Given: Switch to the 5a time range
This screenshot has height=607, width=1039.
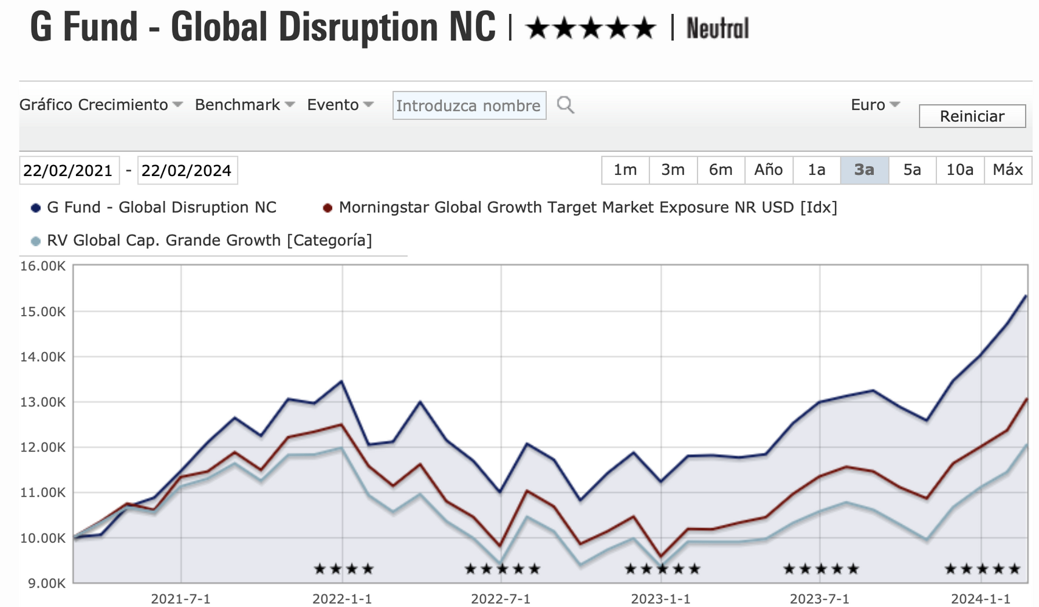Looking at the screenshot, I should (x=912, y=170).
